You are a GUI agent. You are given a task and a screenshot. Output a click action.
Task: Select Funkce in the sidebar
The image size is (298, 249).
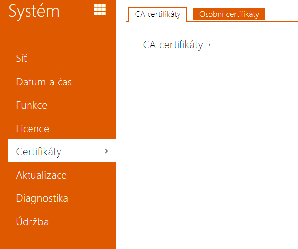31,105
